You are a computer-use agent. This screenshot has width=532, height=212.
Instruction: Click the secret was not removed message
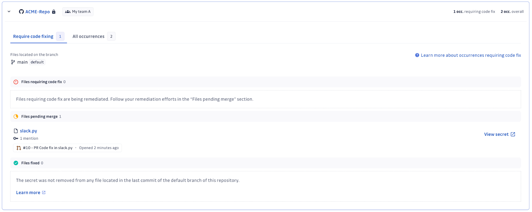coord(128,180)
